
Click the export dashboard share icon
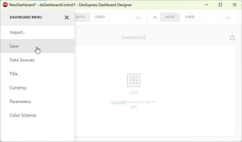pyautogui.click(x=232, y=37)
